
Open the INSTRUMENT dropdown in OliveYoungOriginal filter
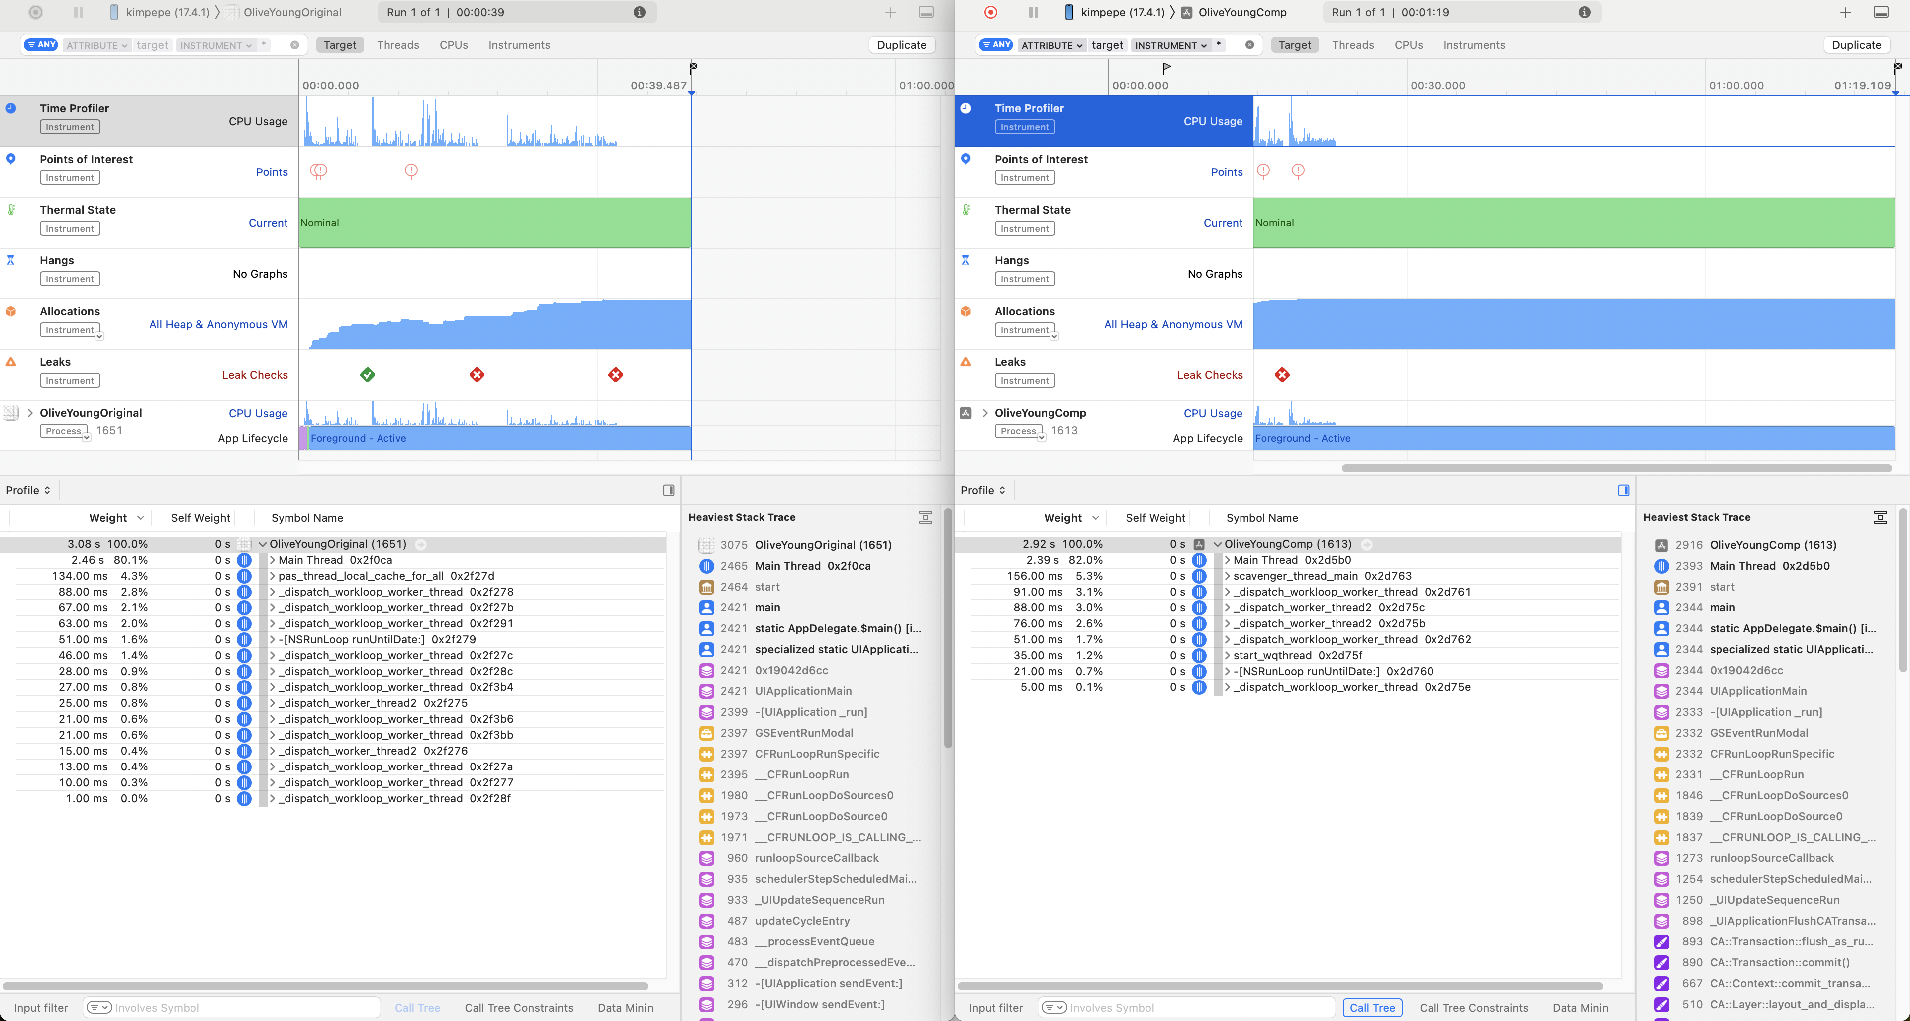pos(216,45)
